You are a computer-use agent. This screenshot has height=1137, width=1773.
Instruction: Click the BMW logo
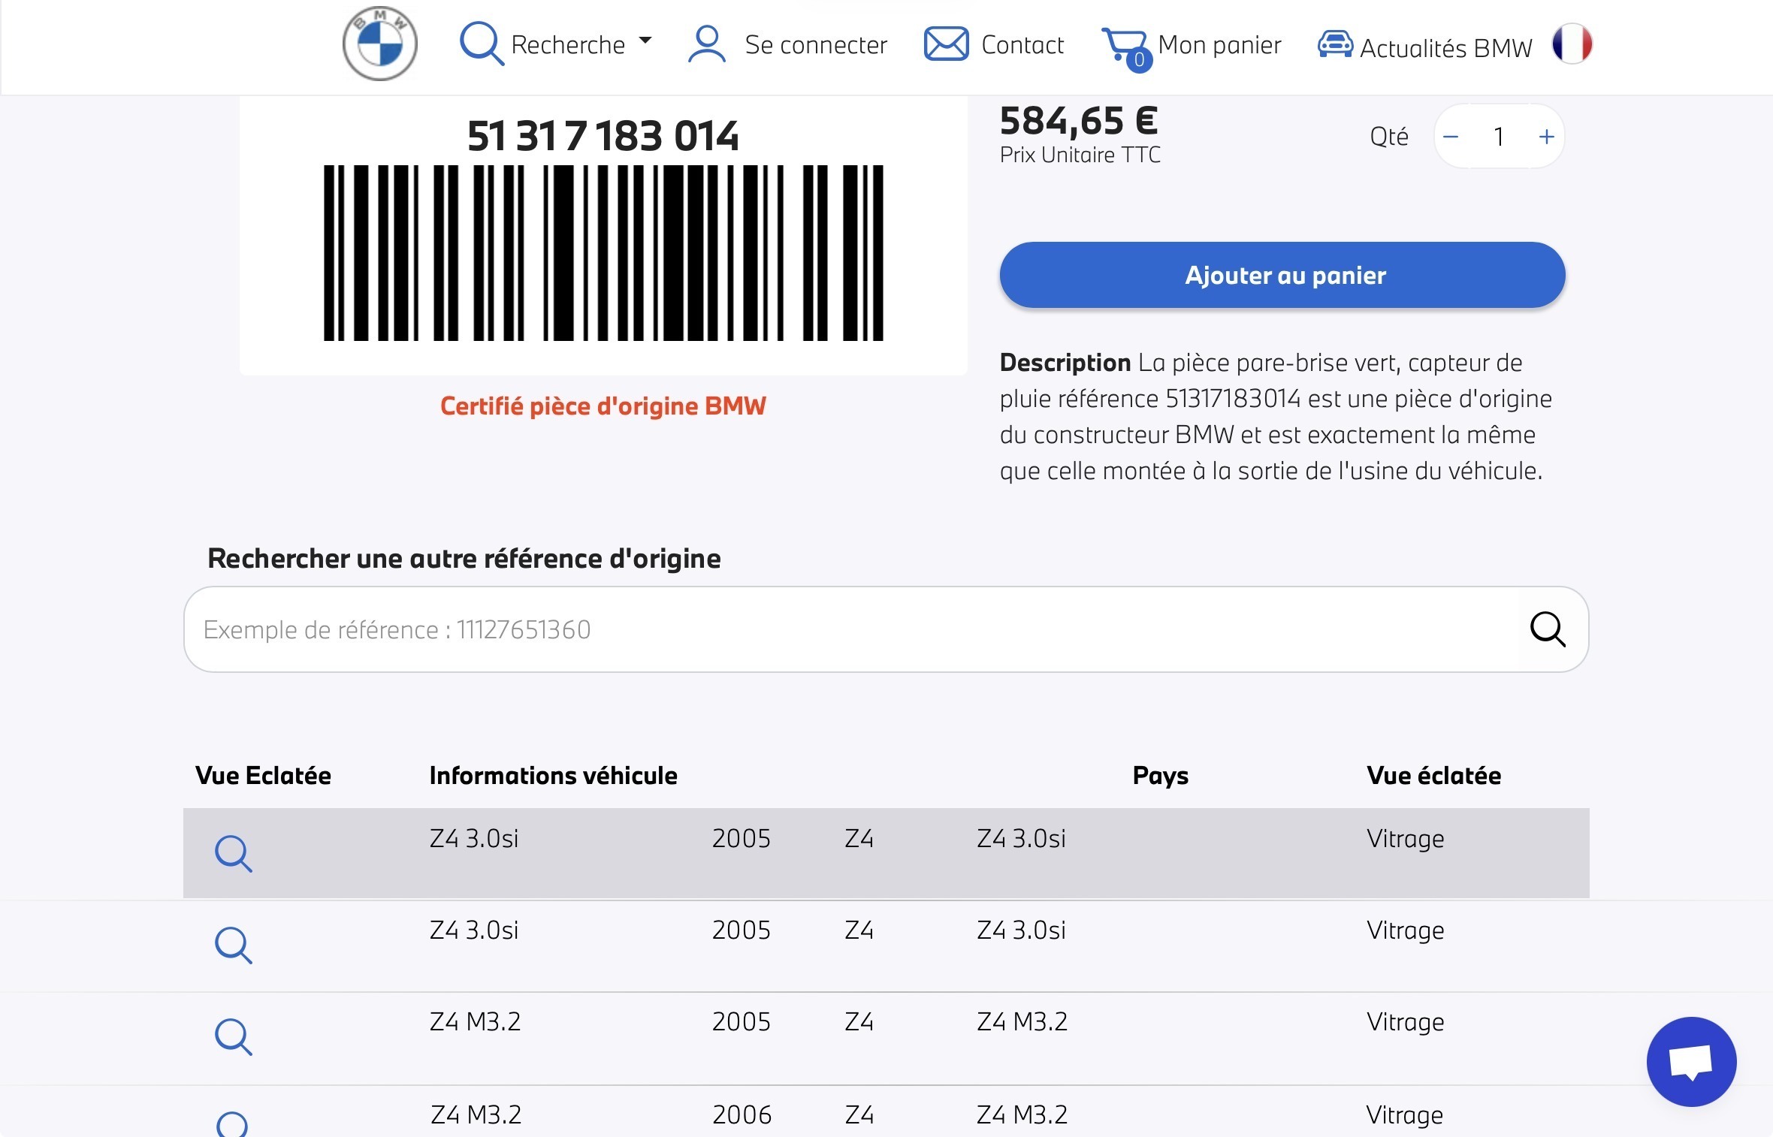tap(379, 44)
